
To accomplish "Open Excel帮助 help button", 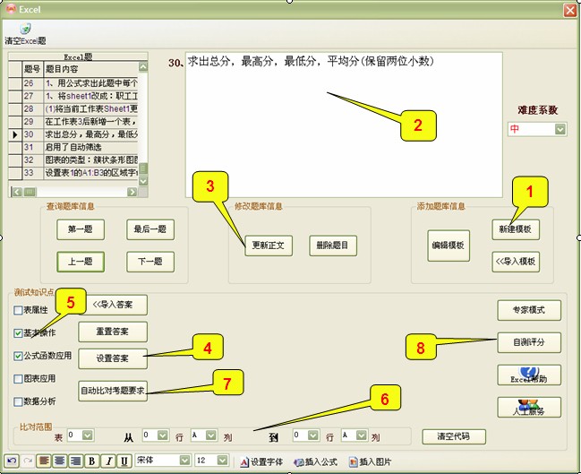I will tap(529, 375).
